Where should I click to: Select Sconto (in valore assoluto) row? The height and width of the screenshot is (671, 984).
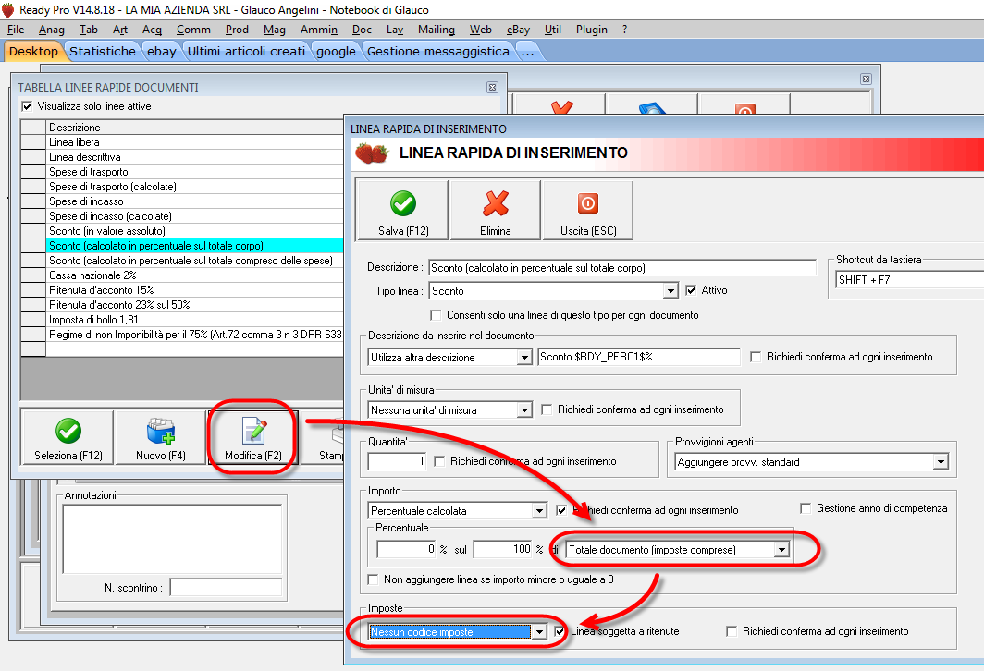(x=195, y=231)
